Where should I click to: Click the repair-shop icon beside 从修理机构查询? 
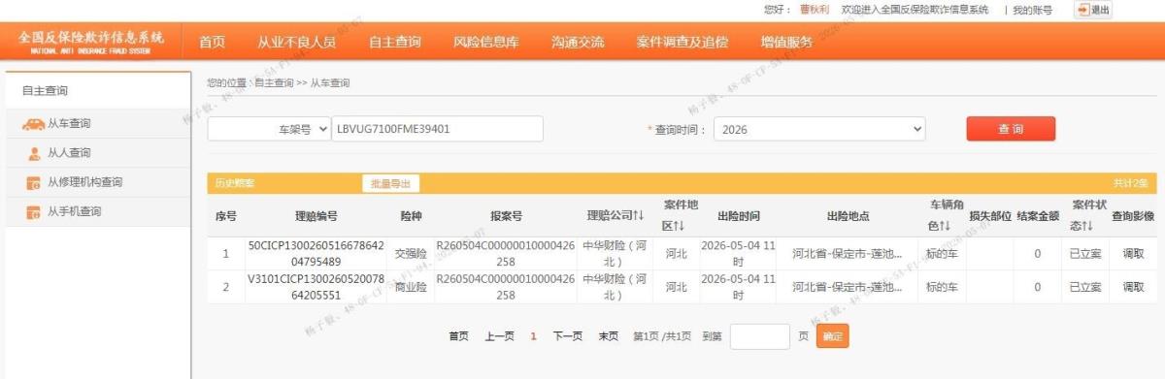(33, 182)
